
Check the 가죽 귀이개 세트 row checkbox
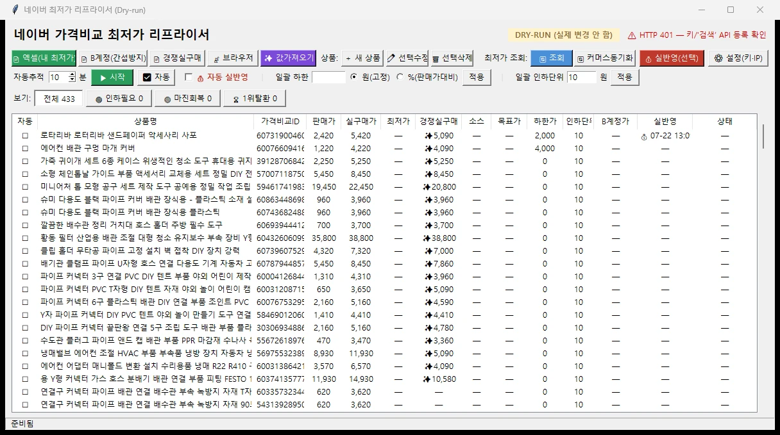26,161
